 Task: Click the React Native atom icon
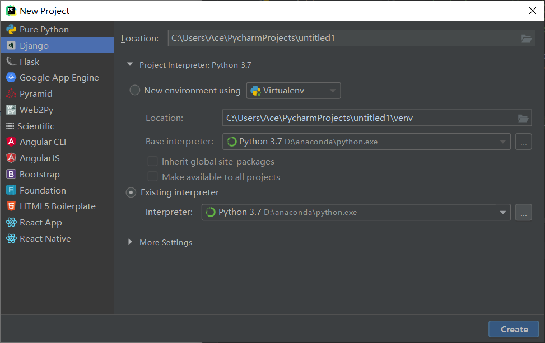11,238
